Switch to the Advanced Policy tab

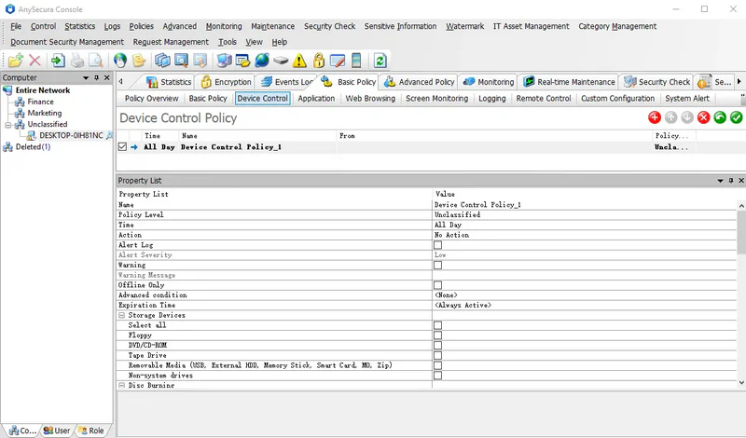pyautogui.click(x=419, y=82)
